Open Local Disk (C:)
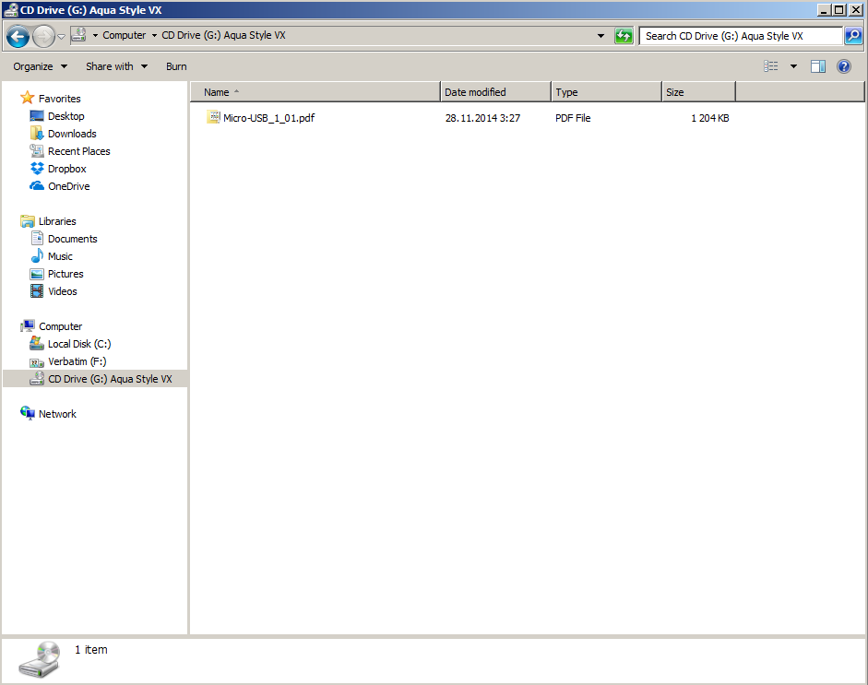This screenshot has width=868, height=685. click(79, 344)
